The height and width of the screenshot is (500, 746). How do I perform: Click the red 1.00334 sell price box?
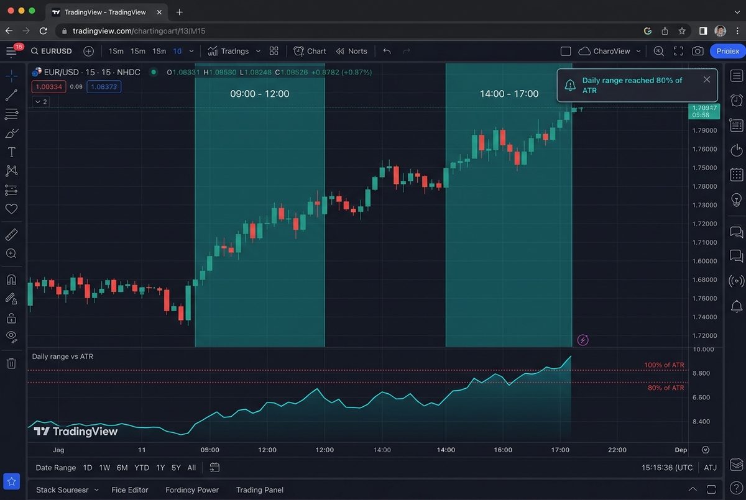(48, 87)
